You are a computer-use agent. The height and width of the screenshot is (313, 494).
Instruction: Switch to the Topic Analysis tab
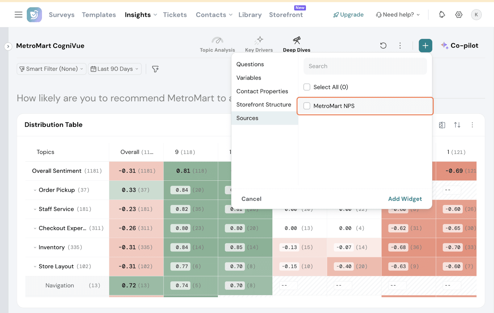(217, 45)
